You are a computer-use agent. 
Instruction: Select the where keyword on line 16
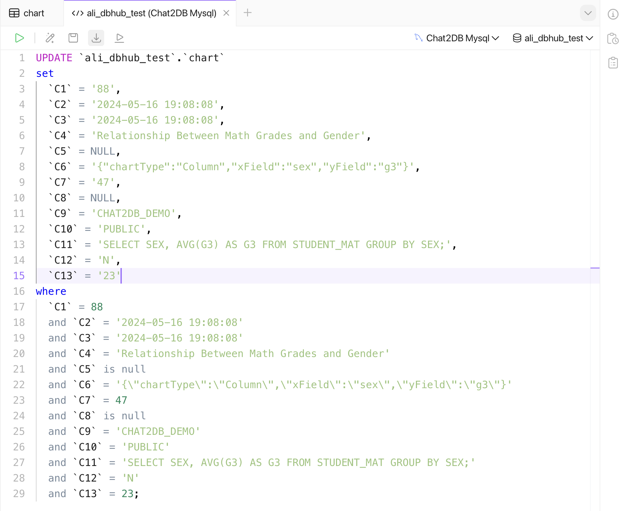pyautogui.click(x=51, y=291)
